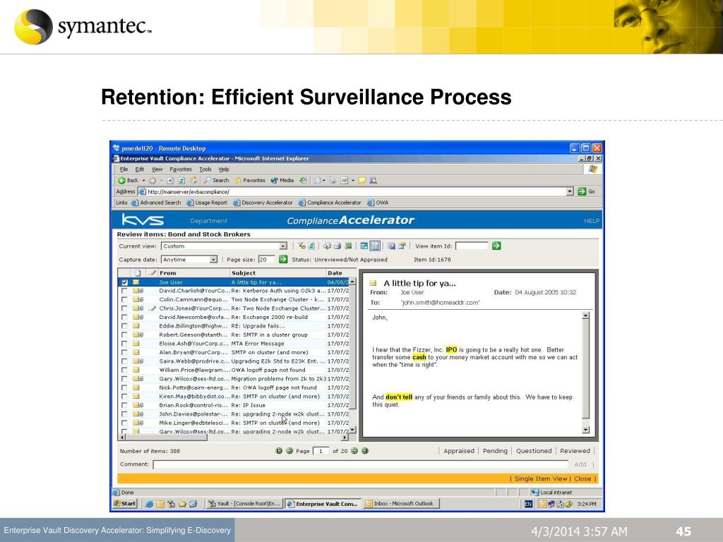Check the Eddie.Billington message checkbox
This screenshot has height=542, width=723.
[124, 326]
